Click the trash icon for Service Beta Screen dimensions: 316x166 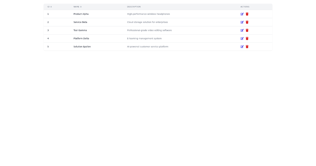[x=247, y=22]
